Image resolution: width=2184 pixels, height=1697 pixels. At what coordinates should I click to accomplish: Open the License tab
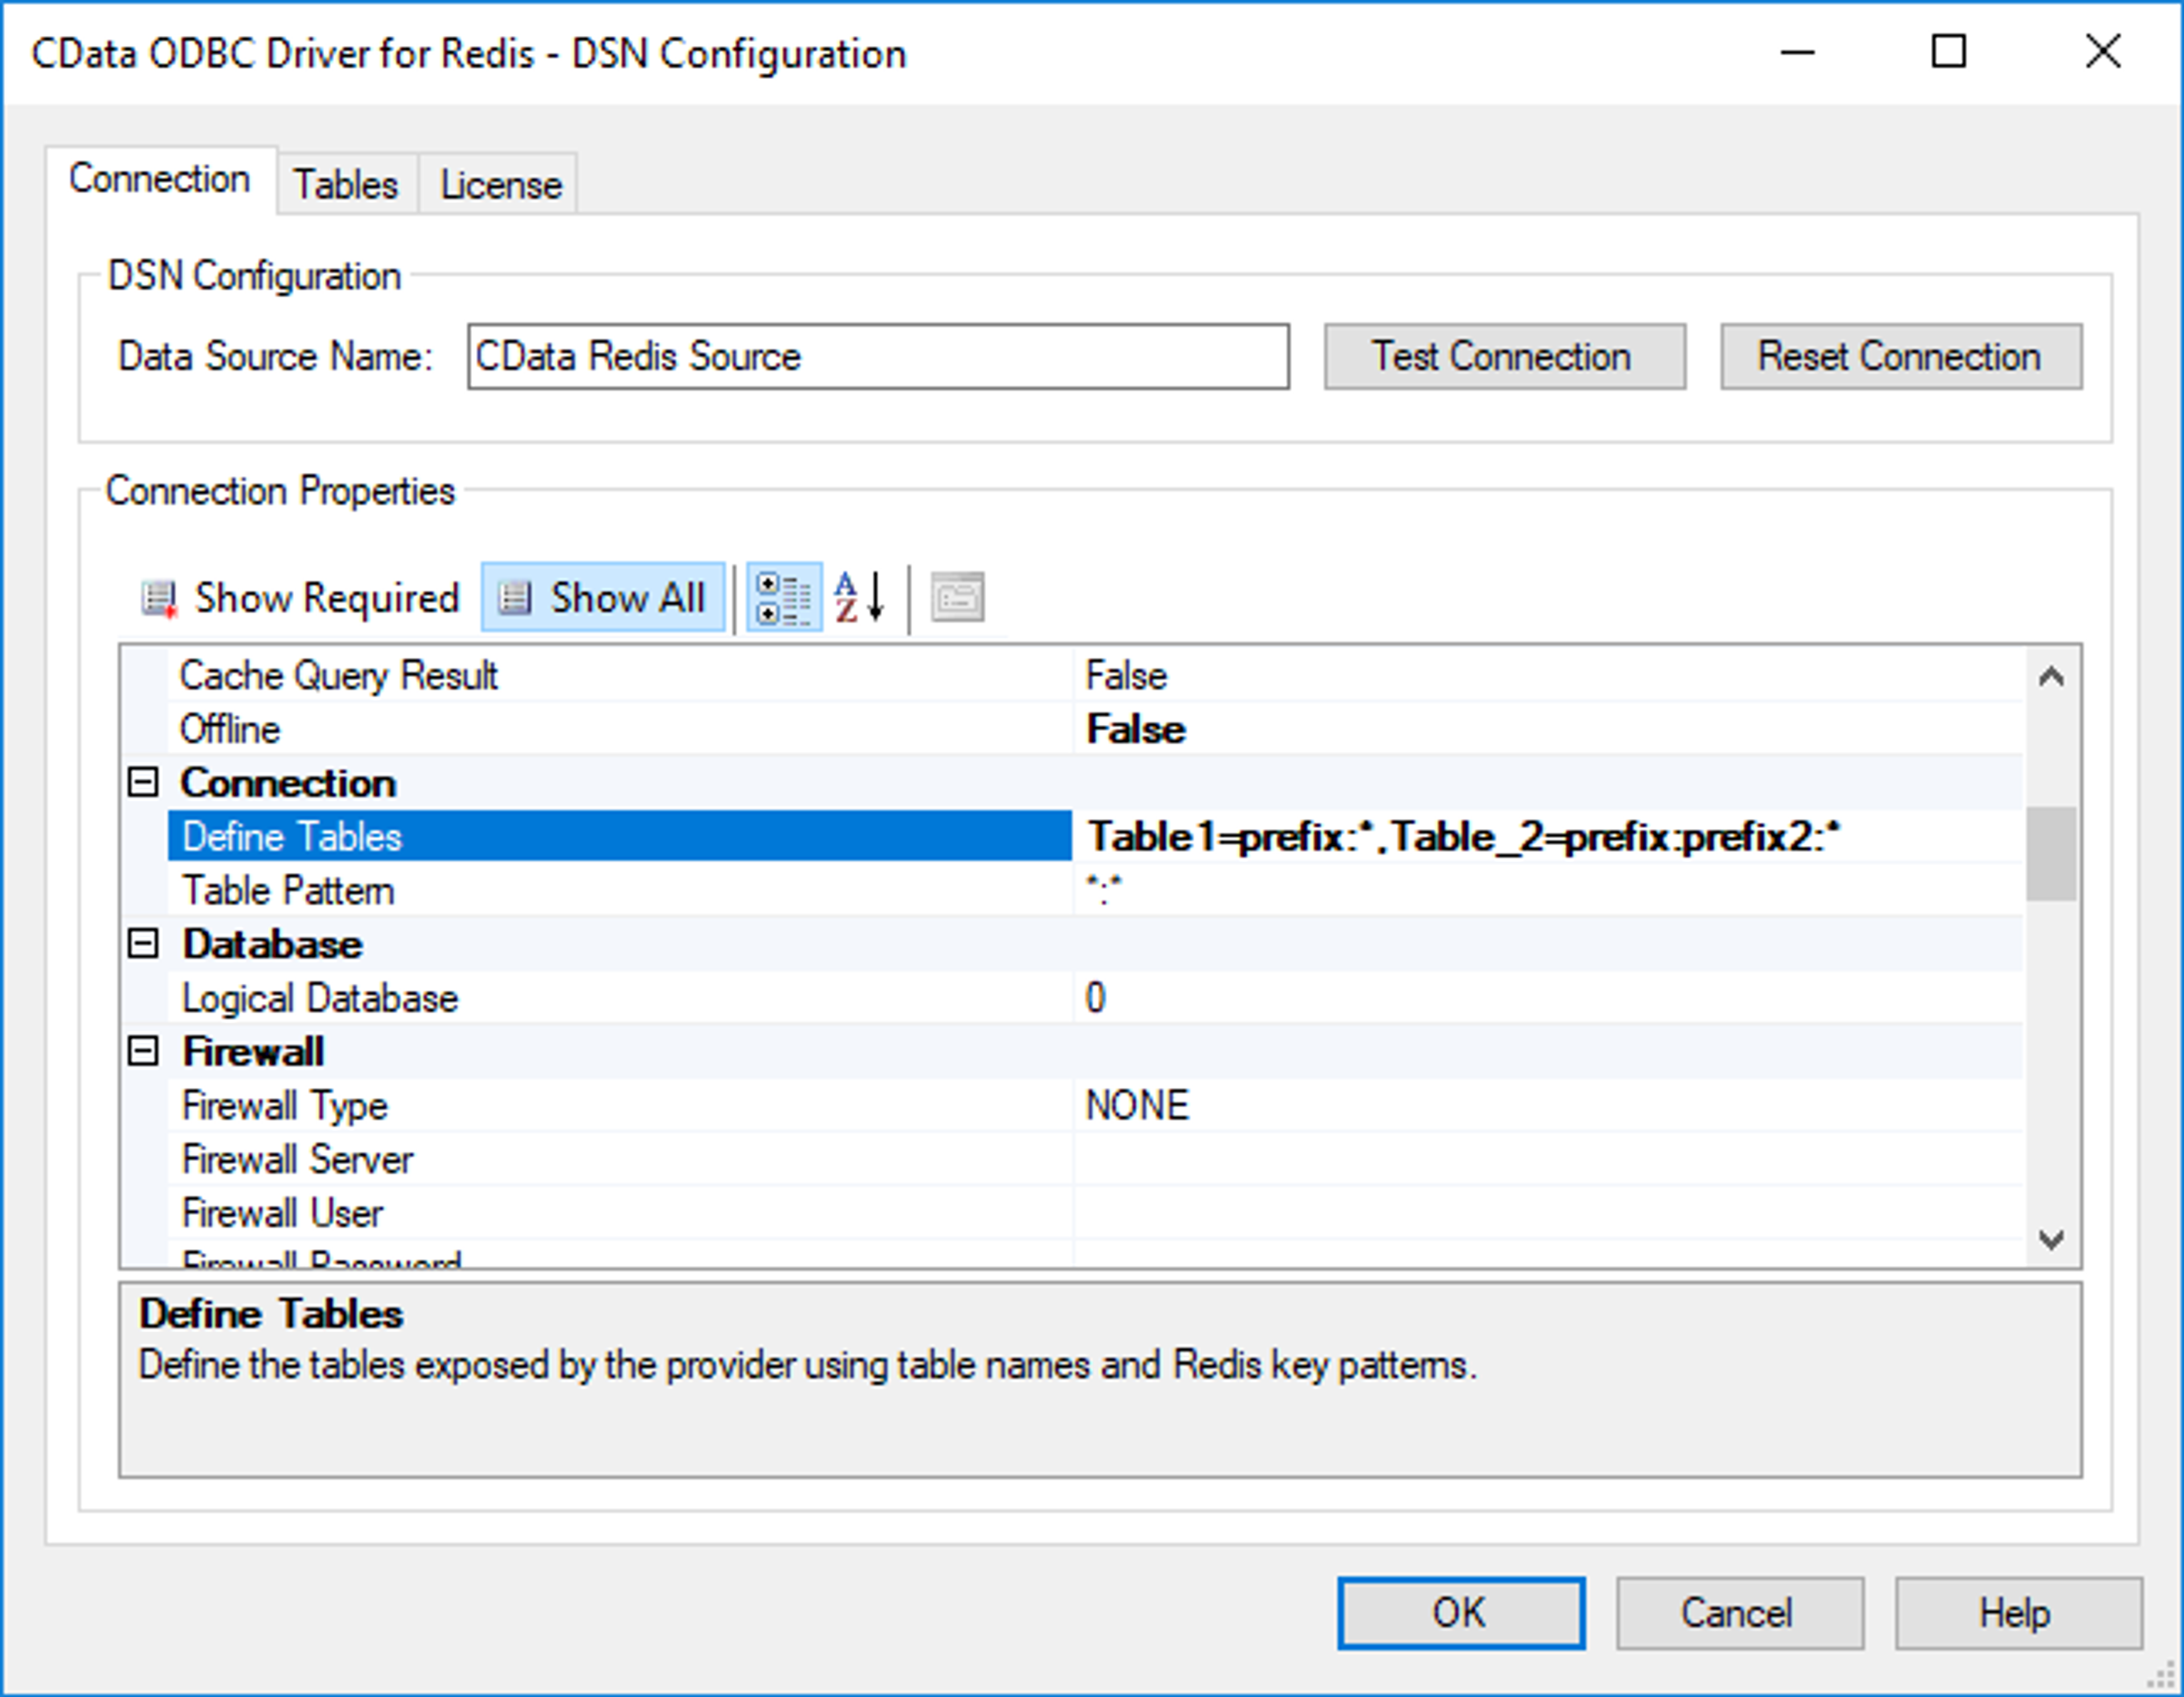(x=501, y=185)
